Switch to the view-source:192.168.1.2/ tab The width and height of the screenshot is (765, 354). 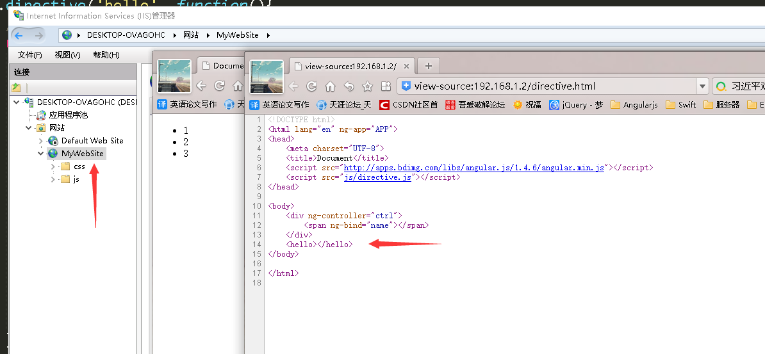[x=350, y=66]
